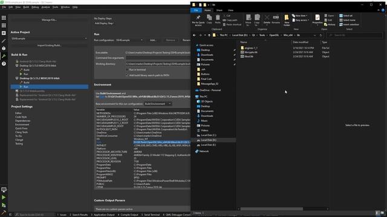Go back in File Explorer navigation

(x=194, y=35)
